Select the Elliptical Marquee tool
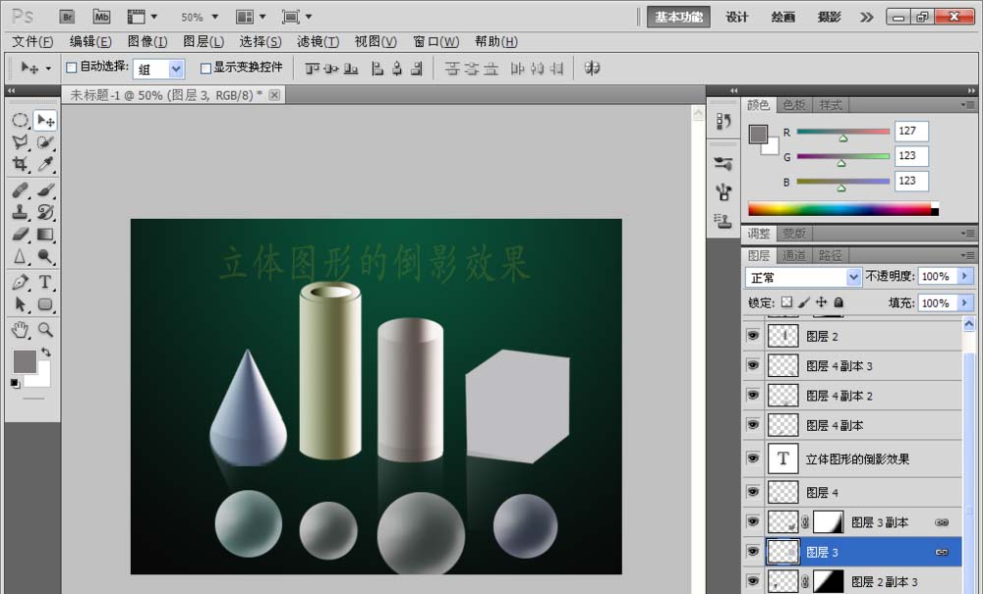983x594 pixels. (x=20, y=120)
